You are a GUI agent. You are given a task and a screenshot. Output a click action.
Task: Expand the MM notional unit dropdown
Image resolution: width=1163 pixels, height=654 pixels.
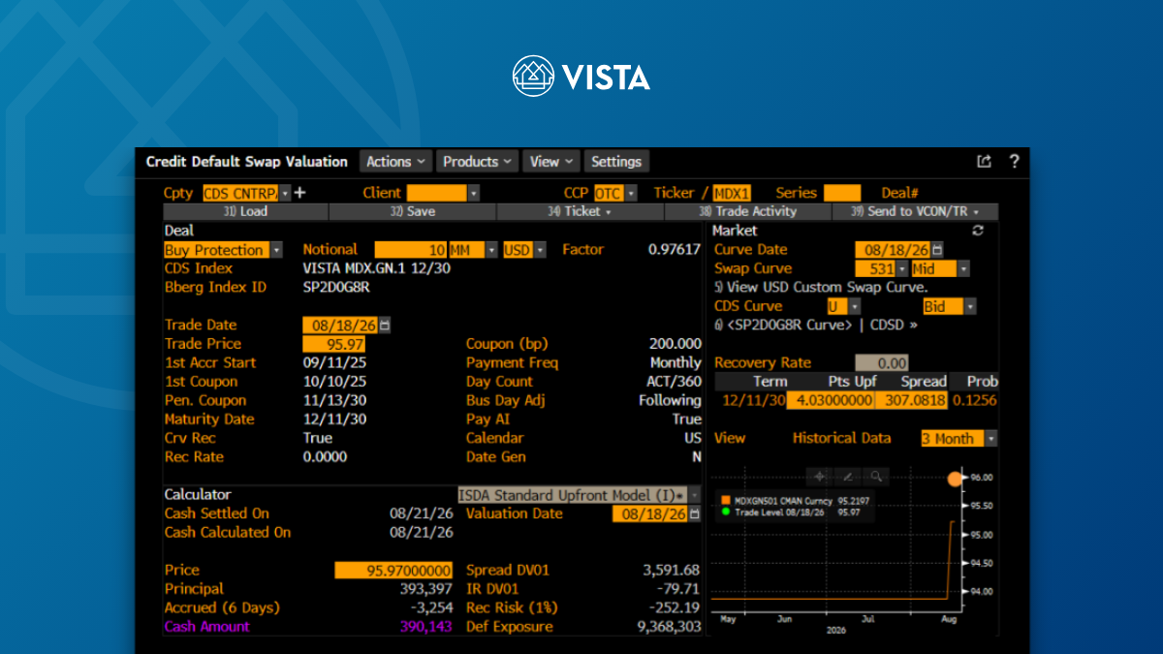point(491,250)
